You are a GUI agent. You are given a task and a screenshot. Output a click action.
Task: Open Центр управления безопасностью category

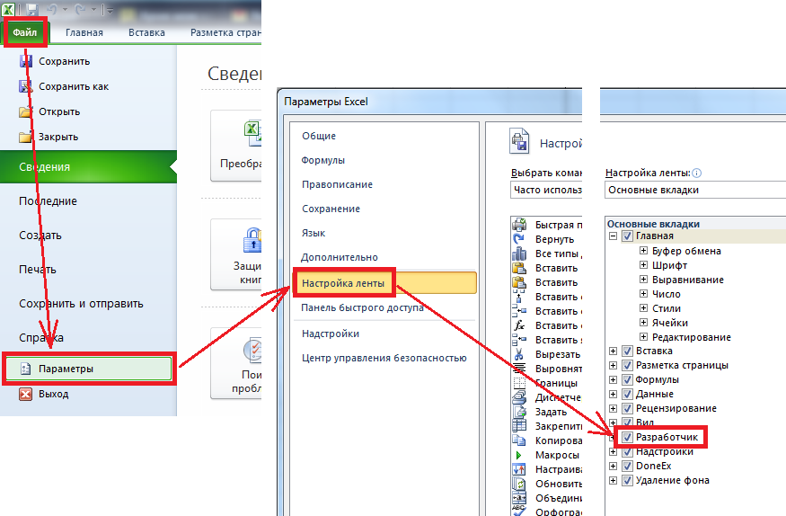pyautogui.click(x=384, y=358)
